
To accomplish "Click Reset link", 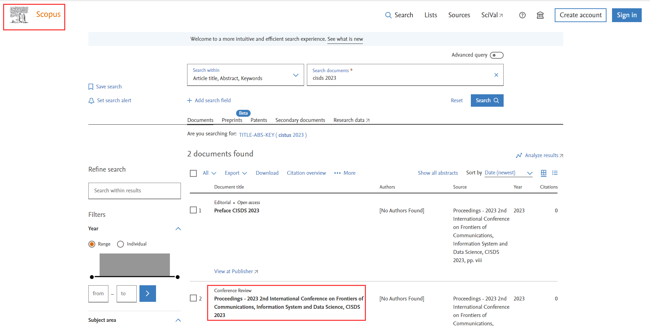I will [x=457, y=100].
